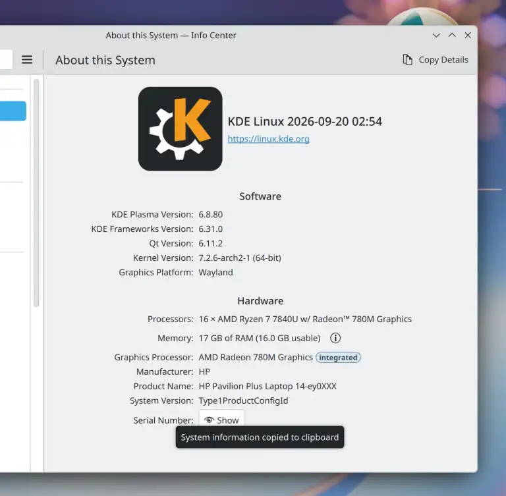Click the 'Hardware' section heading
Viewport: 506px width, 496px height.
click(x=260, y=301)
